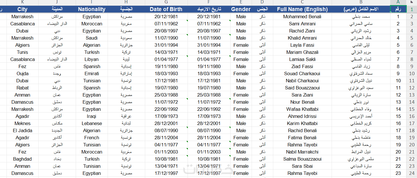Select the cell containing Salma Bouazzaoui
This screenshot has height=178, width=417.
coord(302,159)
